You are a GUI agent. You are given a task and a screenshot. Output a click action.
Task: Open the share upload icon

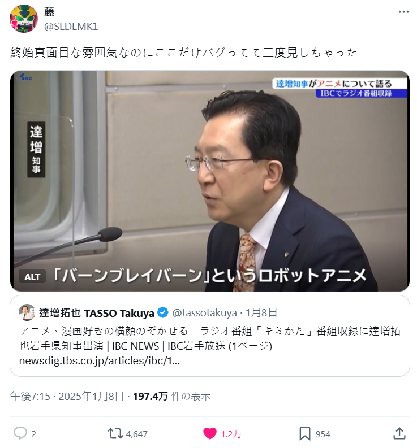pos(399,433)
